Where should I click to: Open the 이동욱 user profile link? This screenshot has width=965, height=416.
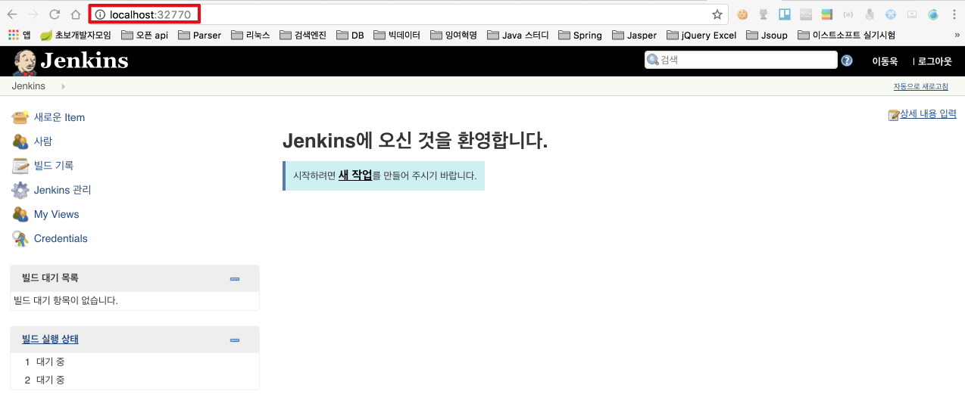pos(885,61)
